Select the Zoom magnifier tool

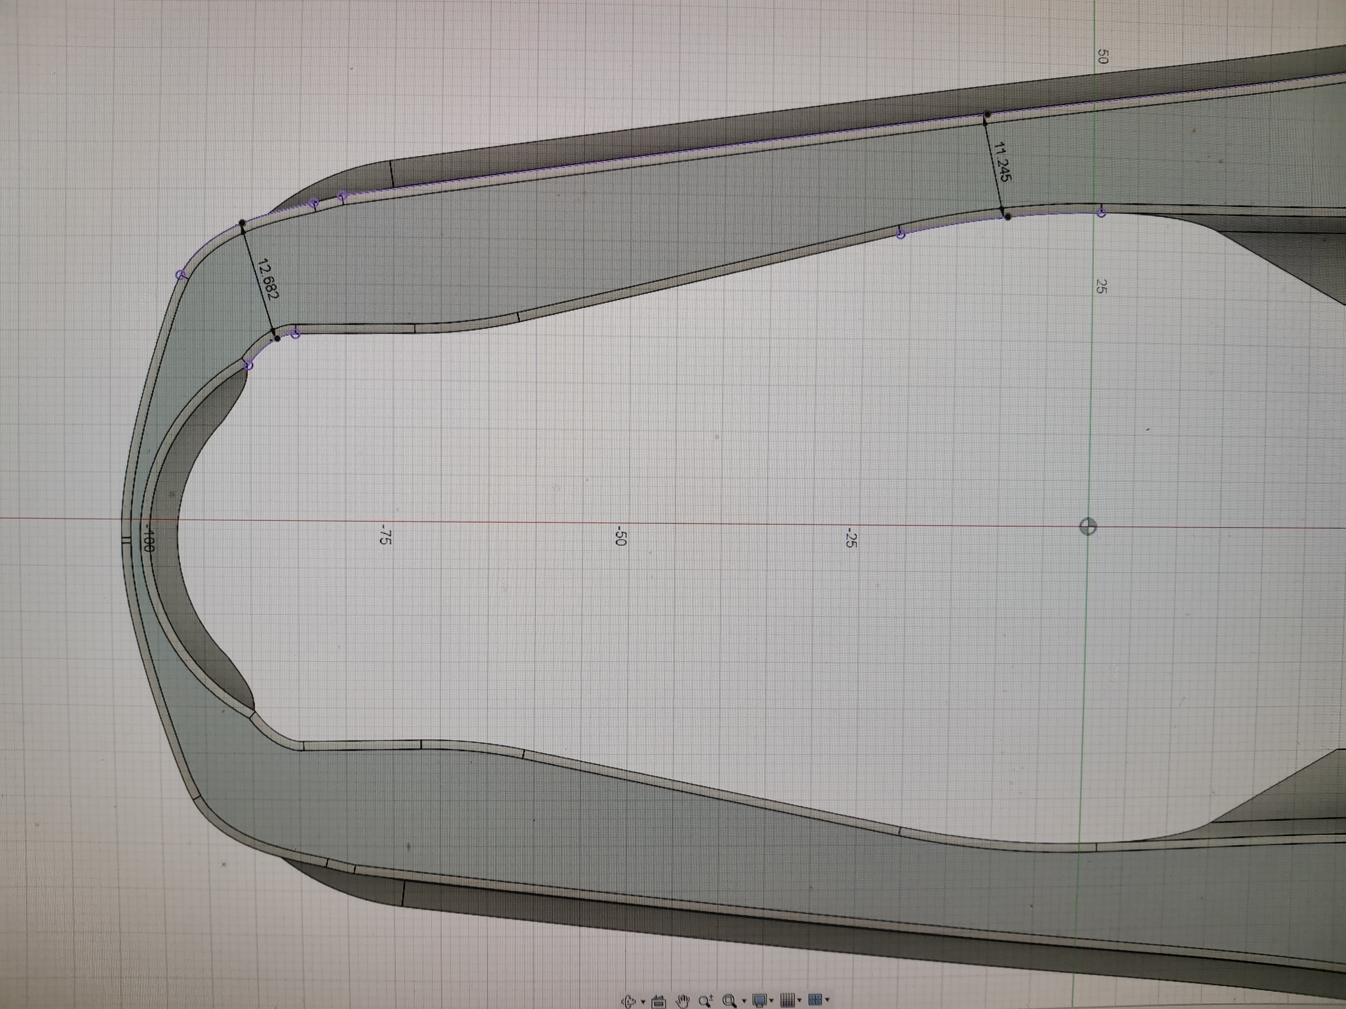[706, 1001]
